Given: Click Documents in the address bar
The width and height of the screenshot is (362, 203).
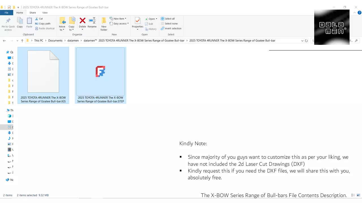Looking at the screenshot, I should click(x=55, y=41).
